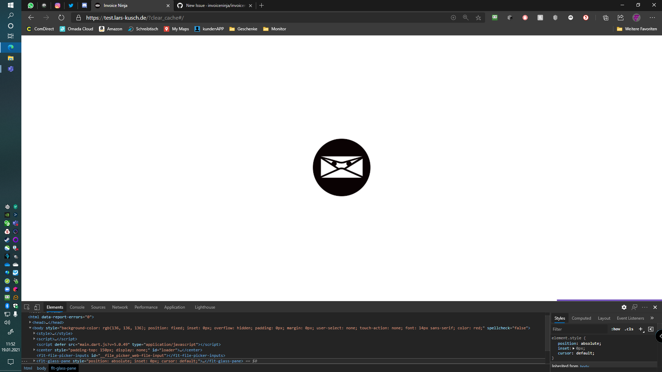Screen dimensions: 662x372
Task: Collapse the body element node
Action: [30, 328]
